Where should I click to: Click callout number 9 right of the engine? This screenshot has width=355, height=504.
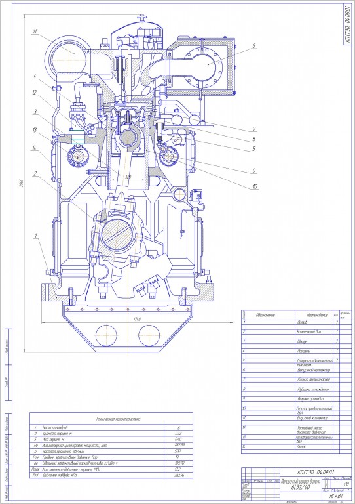(x=254, y=171)
